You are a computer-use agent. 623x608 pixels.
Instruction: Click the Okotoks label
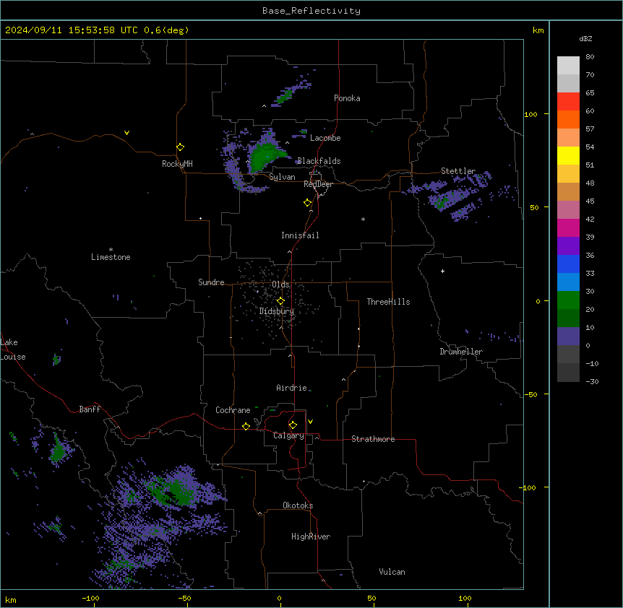(298, 505)
